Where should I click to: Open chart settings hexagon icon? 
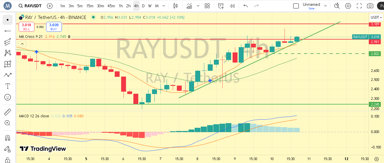coord(348,6)
